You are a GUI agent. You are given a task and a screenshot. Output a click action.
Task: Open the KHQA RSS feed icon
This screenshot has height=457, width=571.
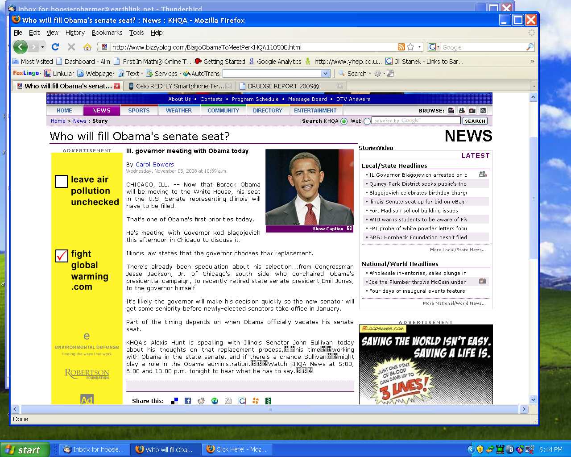pyautogui.click(x=483, y=111)
